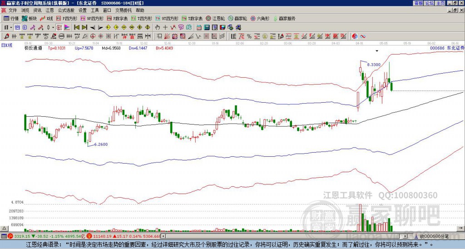This screenshot has height=249, width=465.
Task: Select the red pen drawing tool
Action: [6, 36]
